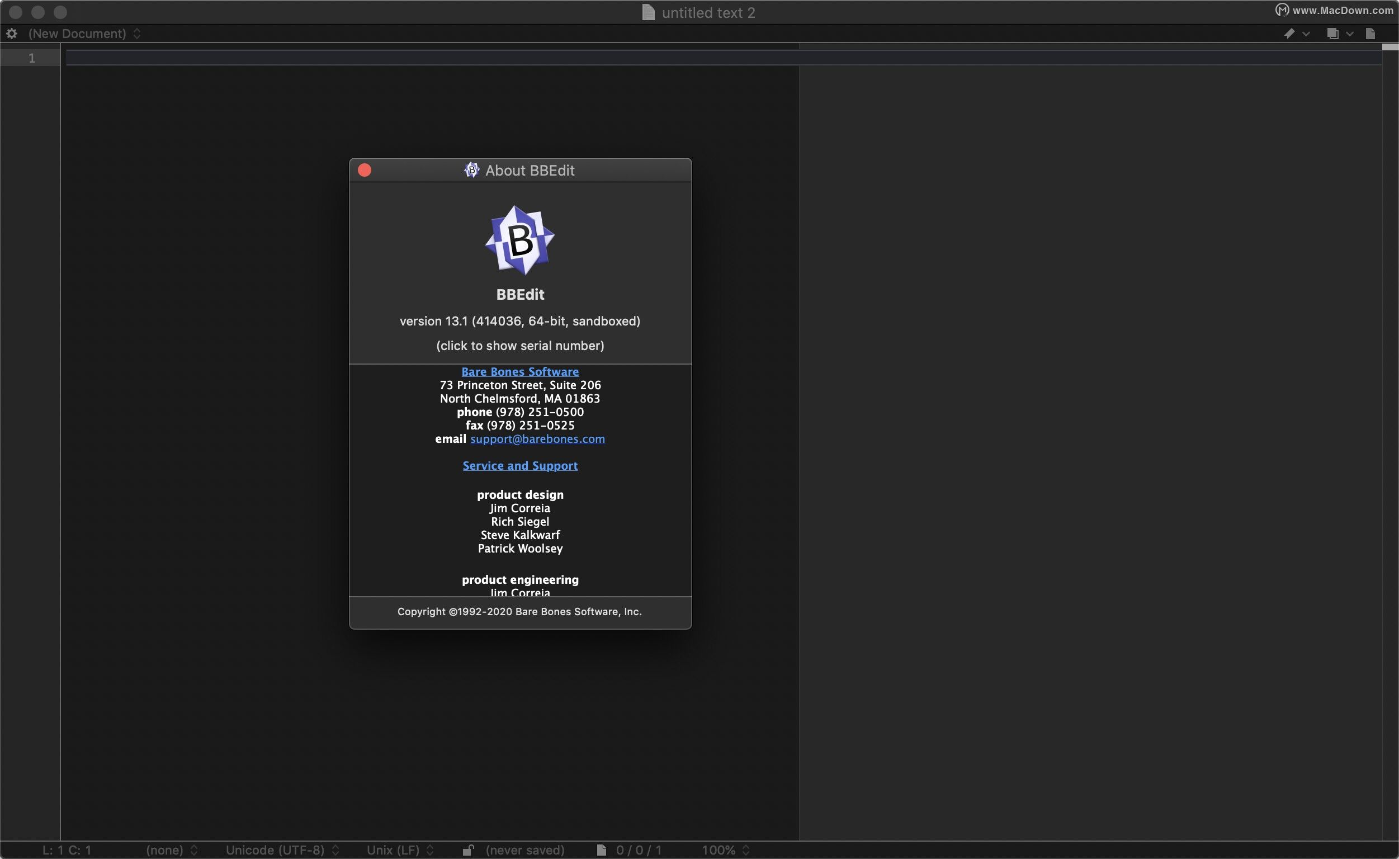Click the support@barebones.com email link
Viewport: 1399px width, 859px height.
coord(537,439)
